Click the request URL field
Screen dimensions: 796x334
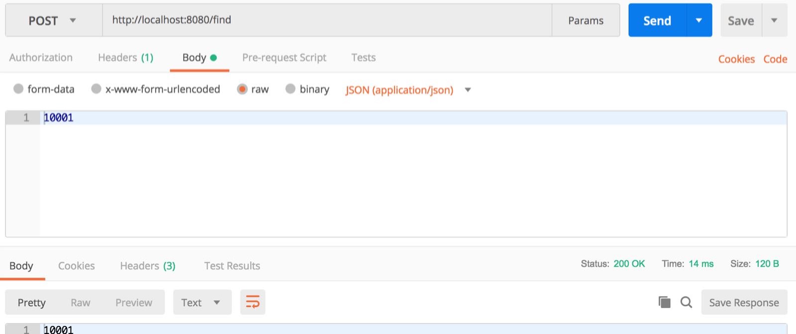(x=327, y=20)
